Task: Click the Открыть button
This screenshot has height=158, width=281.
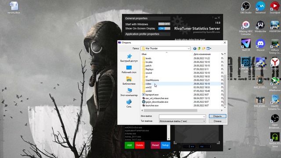Action: tap(218, 116)
